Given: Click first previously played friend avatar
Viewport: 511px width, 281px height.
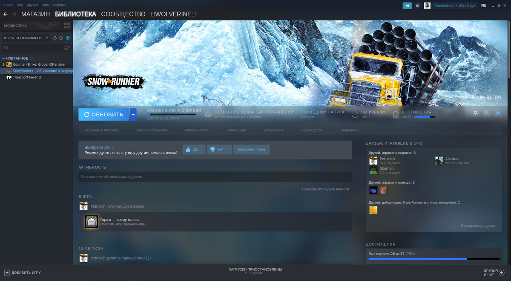Looking at the screenshot, I should coord(373,190).
